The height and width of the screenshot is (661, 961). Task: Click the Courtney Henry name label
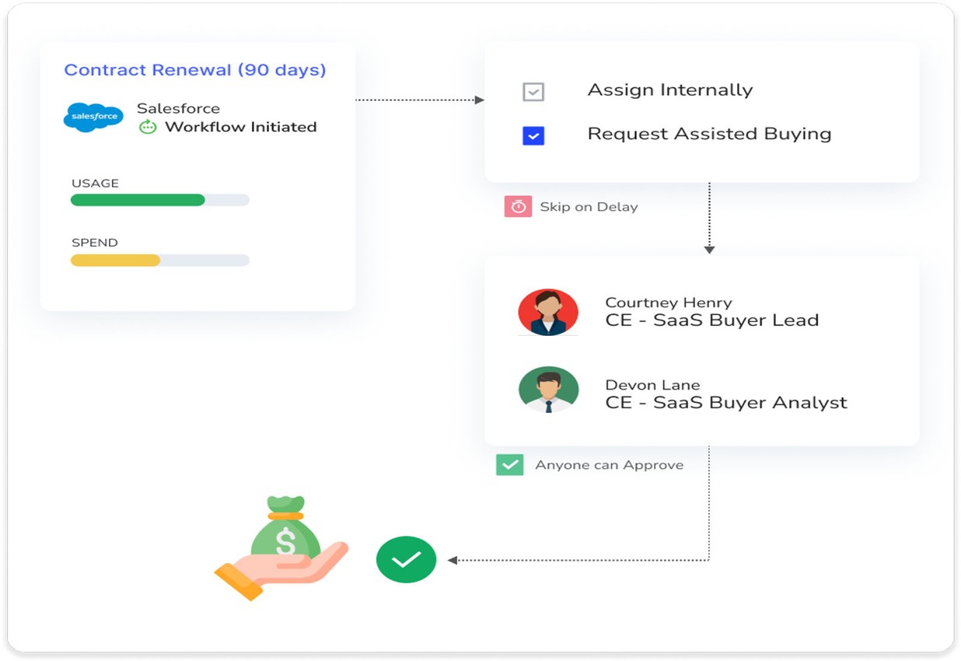click(x=668, y=303)
